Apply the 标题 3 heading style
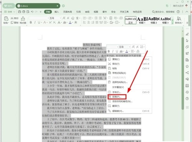Image resolution: width=192 pixels, height=142 pixels. pos(166,20)
